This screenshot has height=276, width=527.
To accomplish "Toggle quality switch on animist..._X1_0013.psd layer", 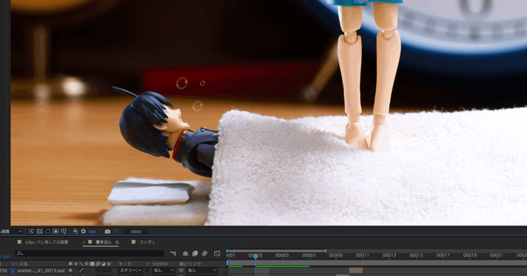I will click(x=81, y=271).
